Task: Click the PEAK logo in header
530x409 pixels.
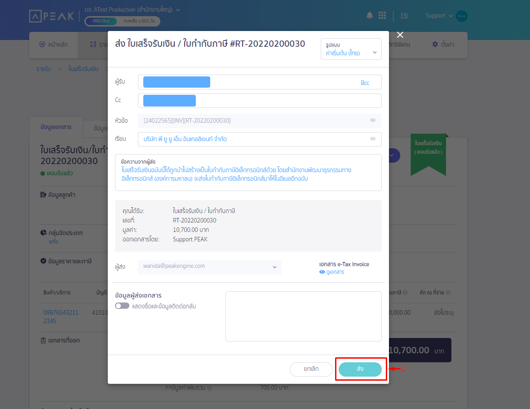Action: click(x=52, y=16)
